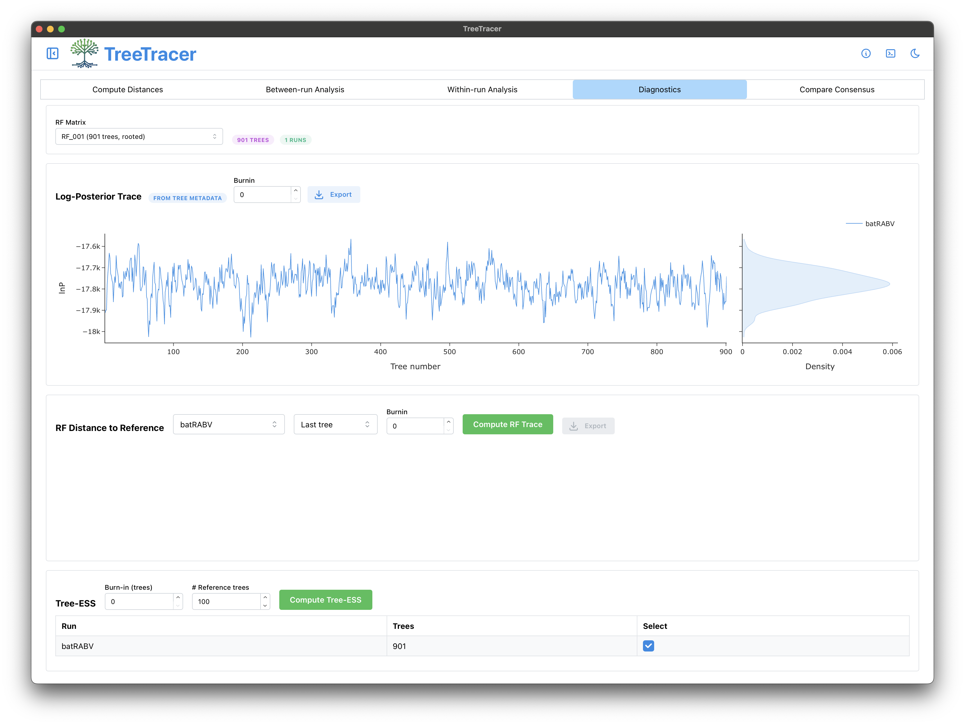Open the info icon in header

click(865, 54)
